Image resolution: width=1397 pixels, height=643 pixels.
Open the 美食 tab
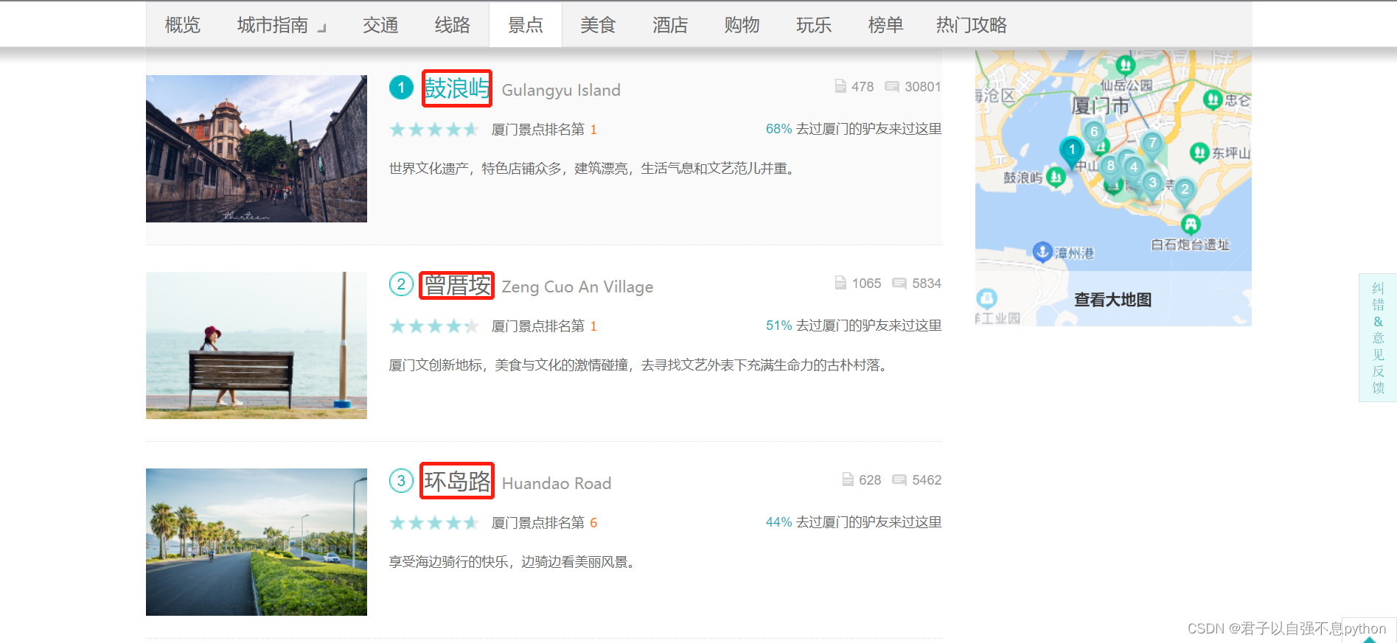coord(598,25)
